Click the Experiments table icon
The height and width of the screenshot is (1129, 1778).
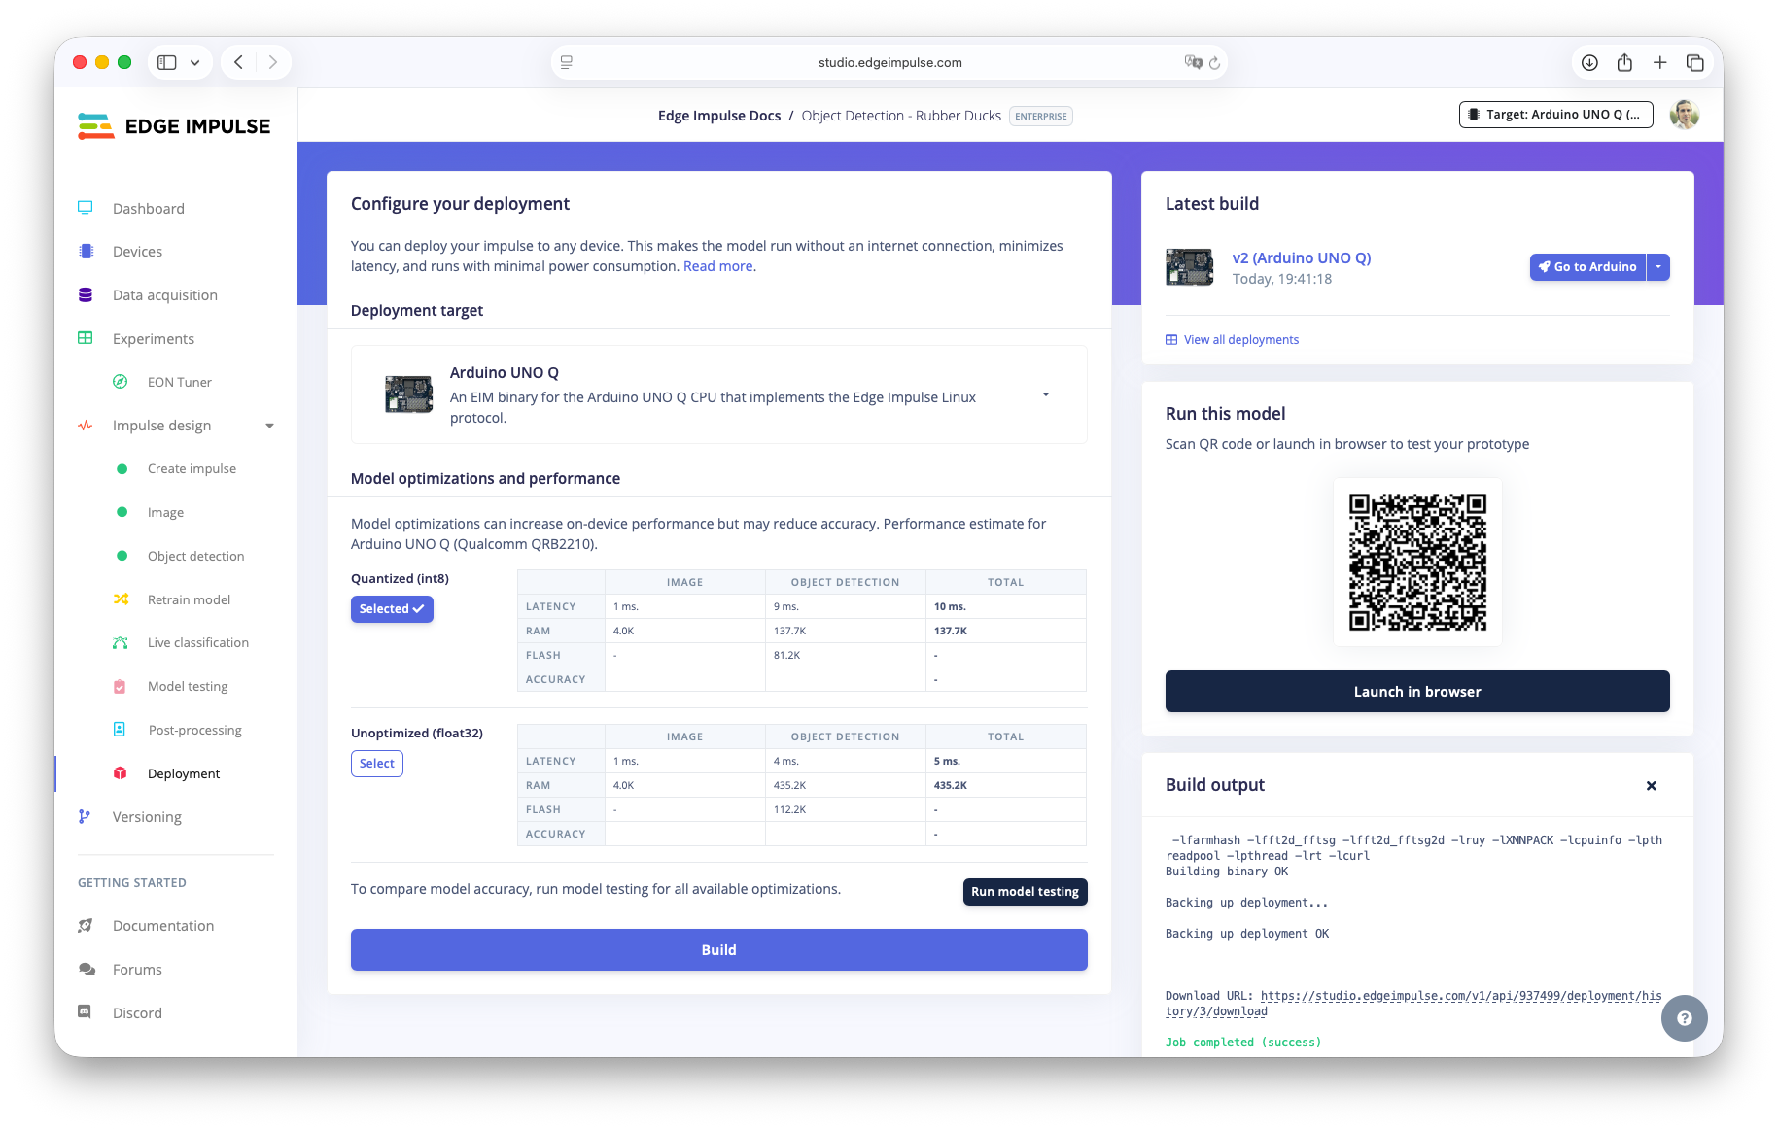click(x=86, y=339)
